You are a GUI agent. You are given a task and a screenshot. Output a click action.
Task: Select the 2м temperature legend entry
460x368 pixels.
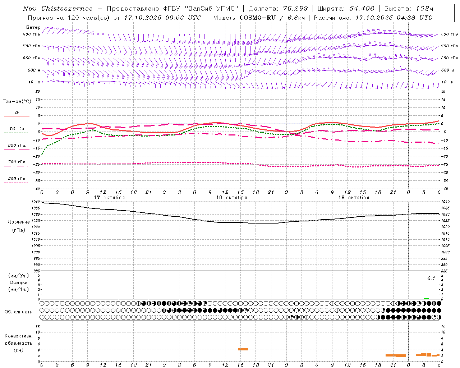click(x=17, y=114)
